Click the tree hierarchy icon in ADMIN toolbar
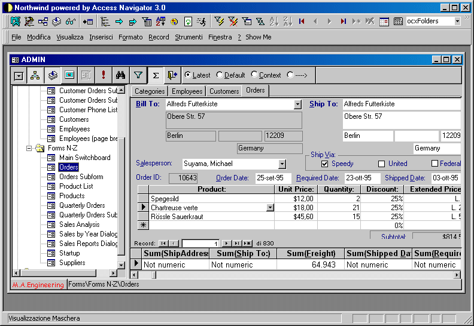This screenshot has width=474, height=326. (35, 75)
